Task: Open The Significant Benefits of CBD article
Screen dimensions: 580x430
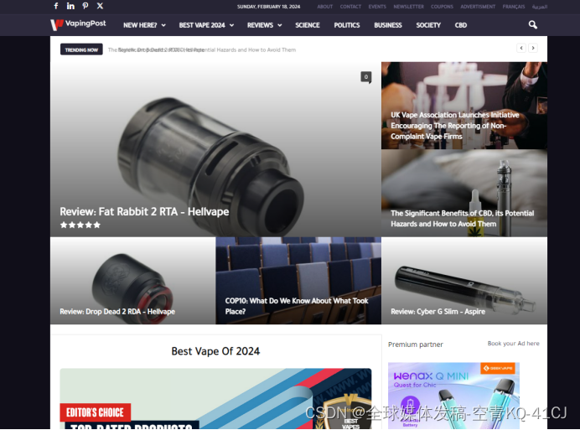Action: click(x=463, y=218)
